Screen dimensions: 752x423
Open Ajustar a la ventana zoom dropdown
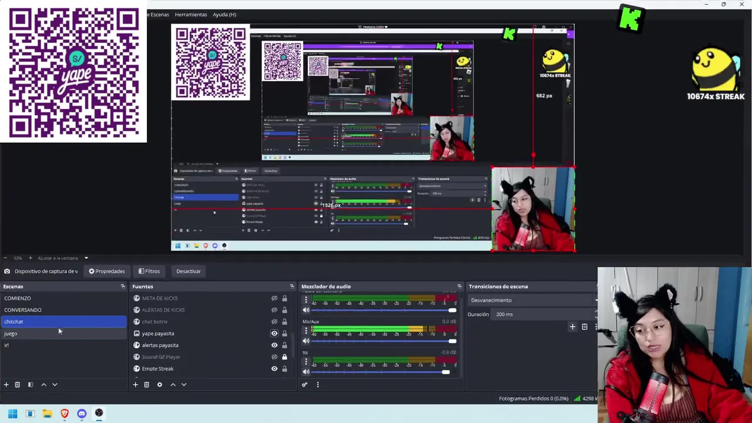click(x=86, y=258)
